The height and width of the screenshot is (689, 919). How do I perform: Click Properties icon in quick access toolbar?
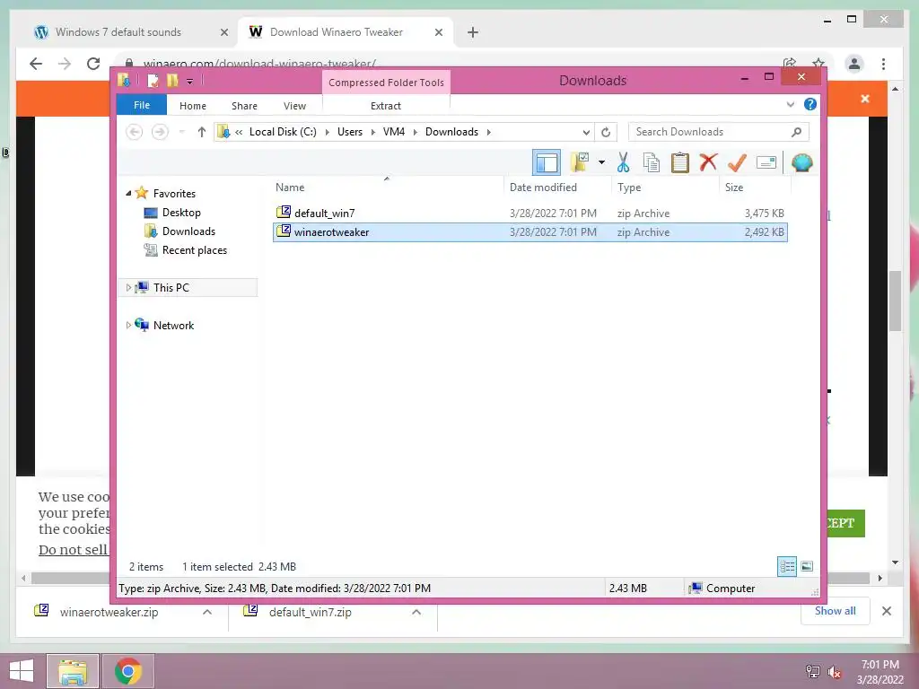(x=153, y=80)
